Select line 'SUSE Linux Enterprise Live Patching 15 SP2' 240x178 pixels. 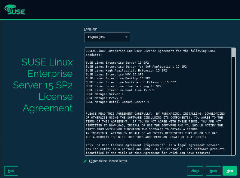tap(124, 86)
